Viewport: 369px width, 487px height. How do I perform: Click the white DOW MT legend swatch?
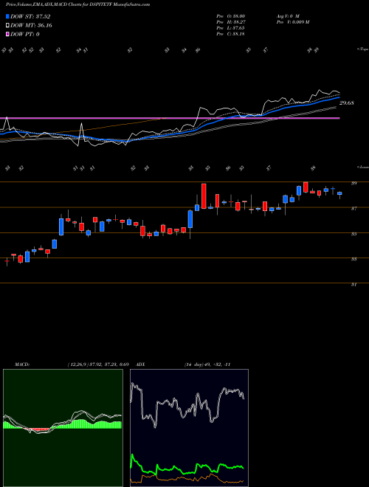[8, 26]
